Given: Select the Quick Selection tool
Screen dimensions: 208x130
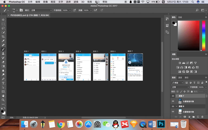Looking at the screenshot, I should coord(3,32).
